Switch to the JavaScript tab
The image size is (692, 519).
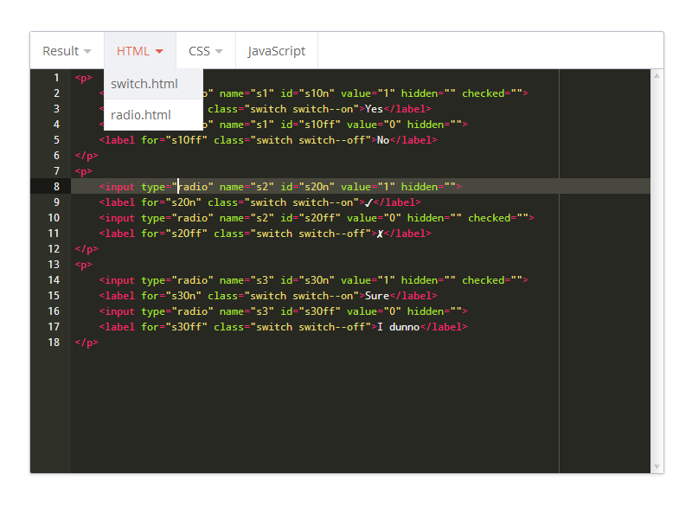pyautogui.click(x=276, y=51)
